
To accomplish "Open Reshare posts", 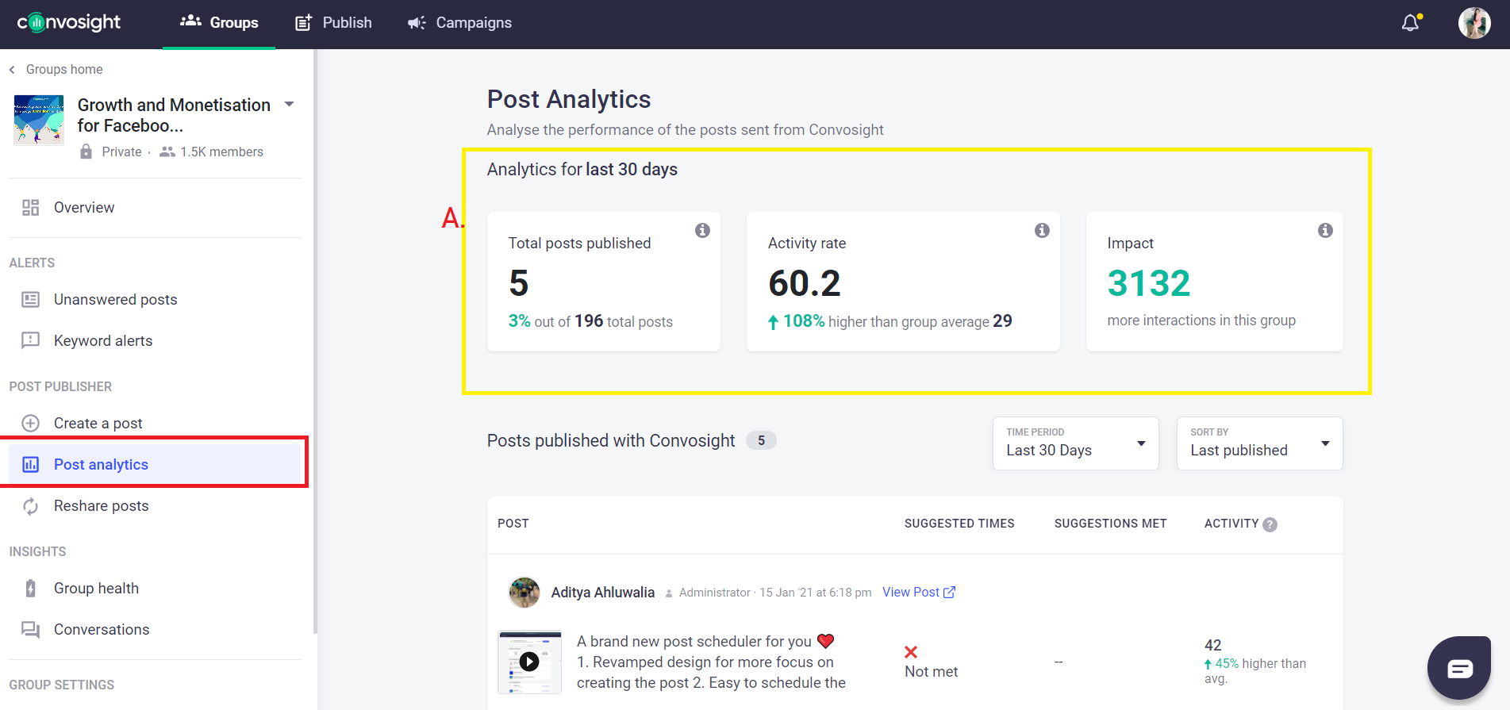I will pos(155,506).
